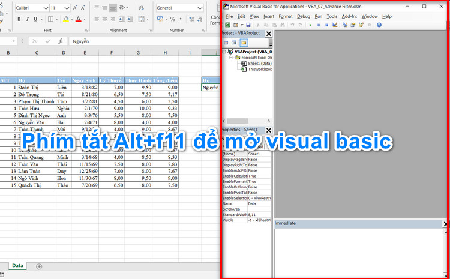Image resolution: width=450 pixels, height=279 pixels.
Task: Toggle Underline formatting in Excel ribbon
Action: tap(35, 19)
